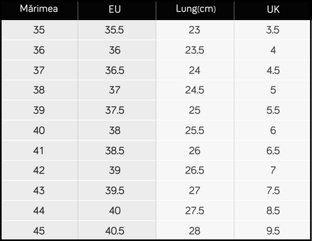Select the length 25.5 cell
Viewport: 312px width, 241px height.
(x=194, y=130)
